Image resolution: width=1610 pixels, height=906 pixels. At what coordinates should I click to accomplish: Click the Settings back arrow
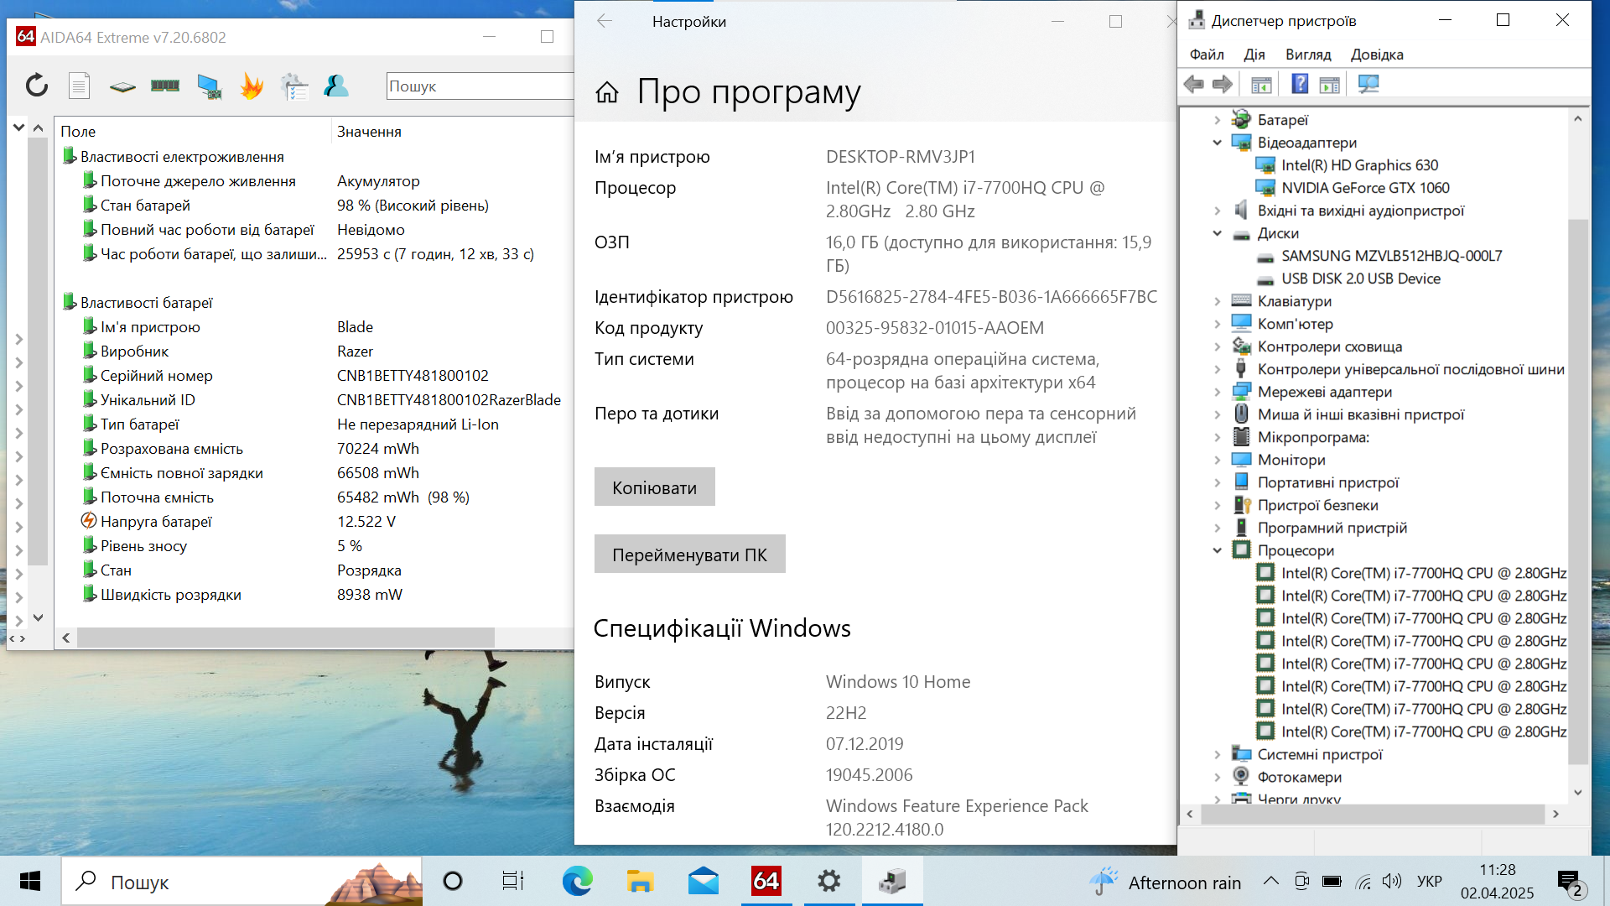click(x=605, y=21)
